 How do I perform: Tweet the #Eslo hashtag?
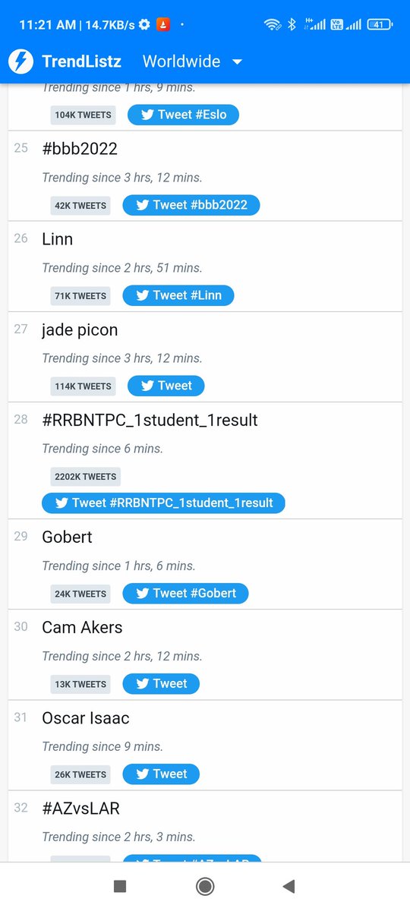pos(183,115)
